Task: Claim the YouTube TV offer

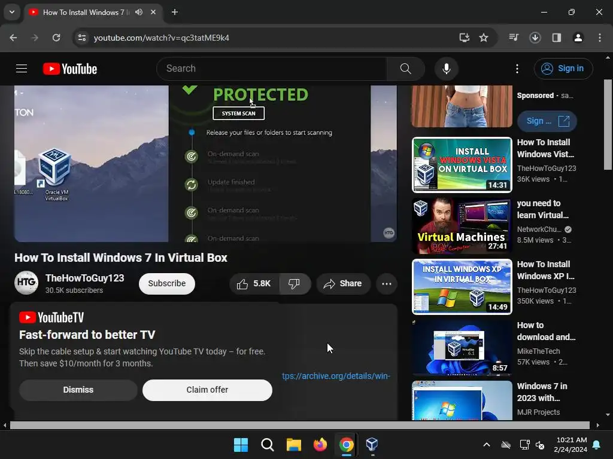Action: [207, 390]
